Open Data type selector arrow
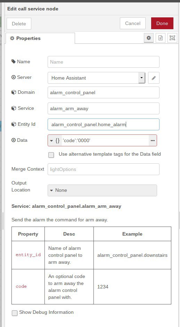 tap(51, 140)
